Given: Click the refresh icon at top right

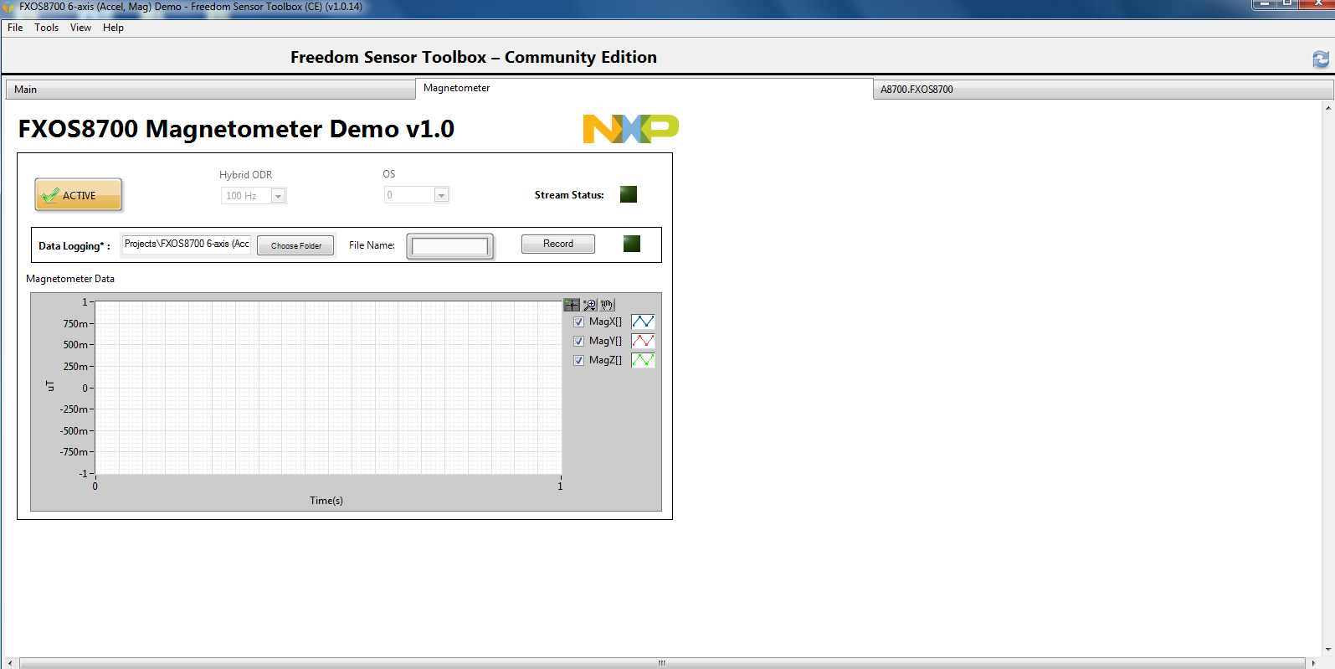Looking at the screenshot, I should (1321, 59).
